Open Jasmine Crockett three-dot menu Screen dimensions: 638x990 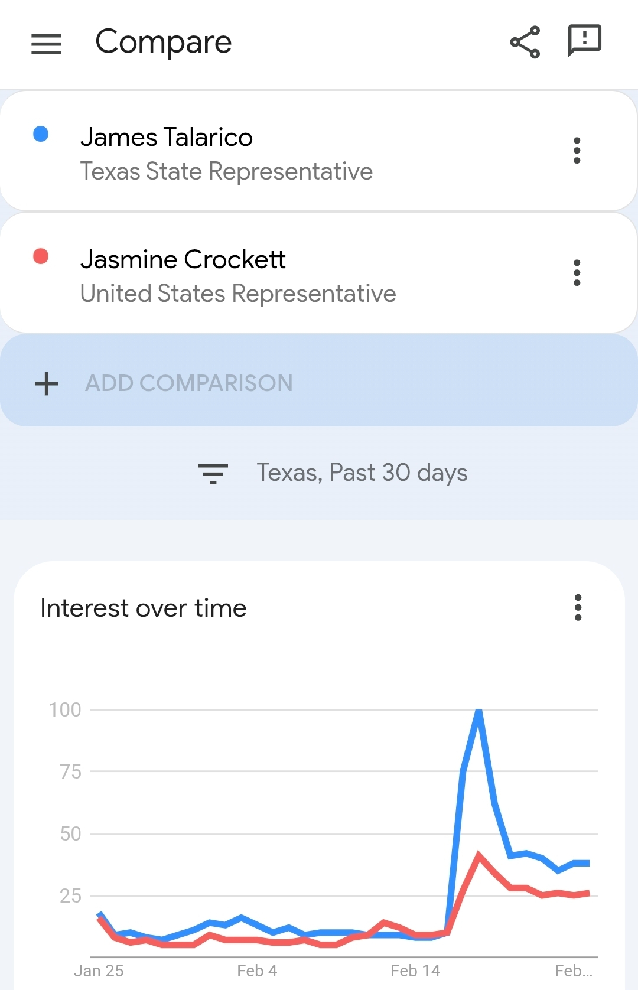point(577,273)
